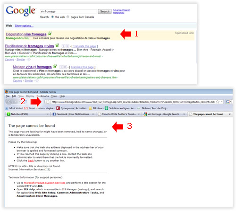Close the Netvibes tab
This screenshot has height=212, width=236.
click(x=47, y=114)
